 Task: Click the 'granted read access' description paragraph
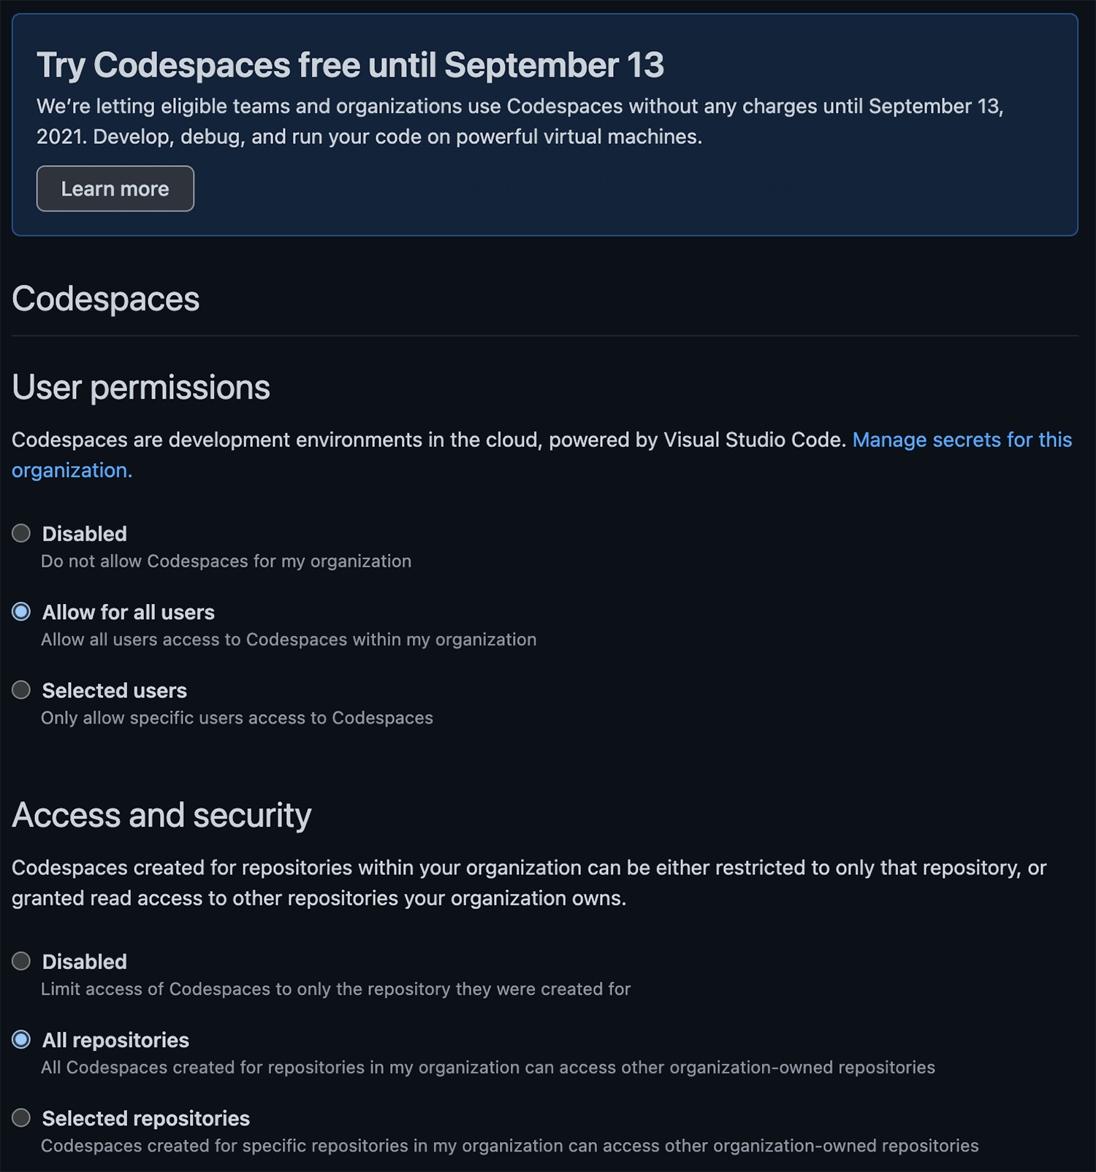tap(529, 883)
